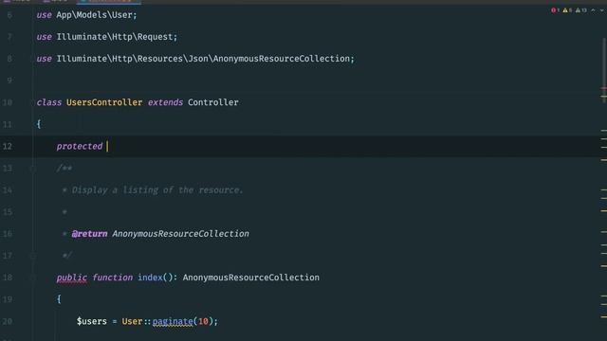Click the opening brace on line 11

pos(39,124)
